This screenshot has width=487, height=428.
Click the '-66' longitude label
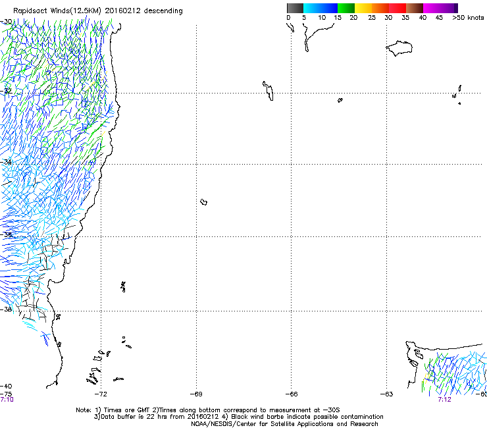(292, 394)
